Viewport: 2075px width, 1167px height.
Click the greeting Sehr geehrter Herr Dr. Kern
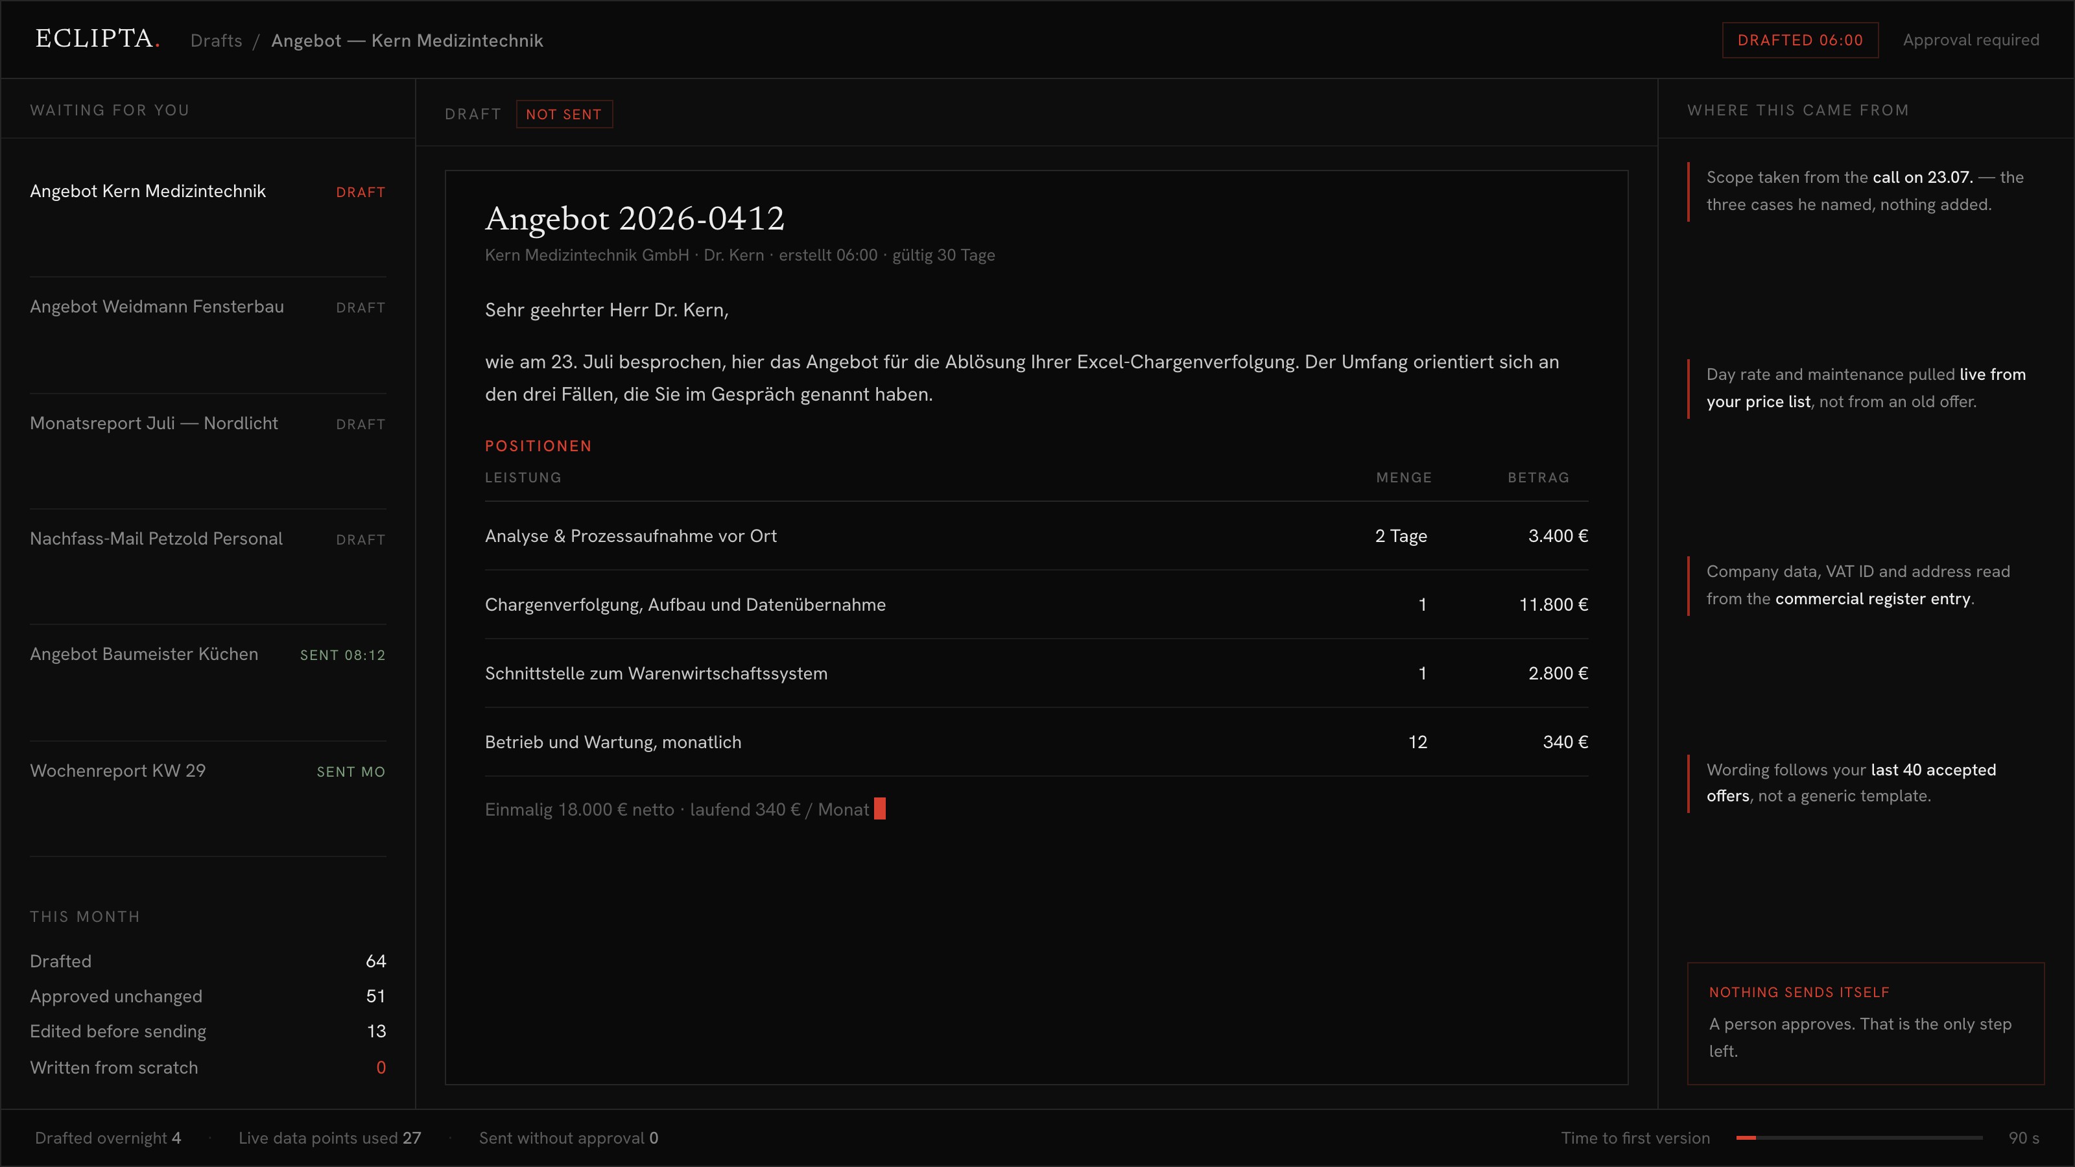coord(606,310)
